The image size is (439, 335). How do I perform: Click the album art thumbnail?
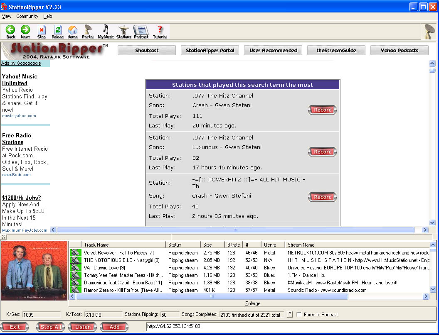(x=34, y=271)
